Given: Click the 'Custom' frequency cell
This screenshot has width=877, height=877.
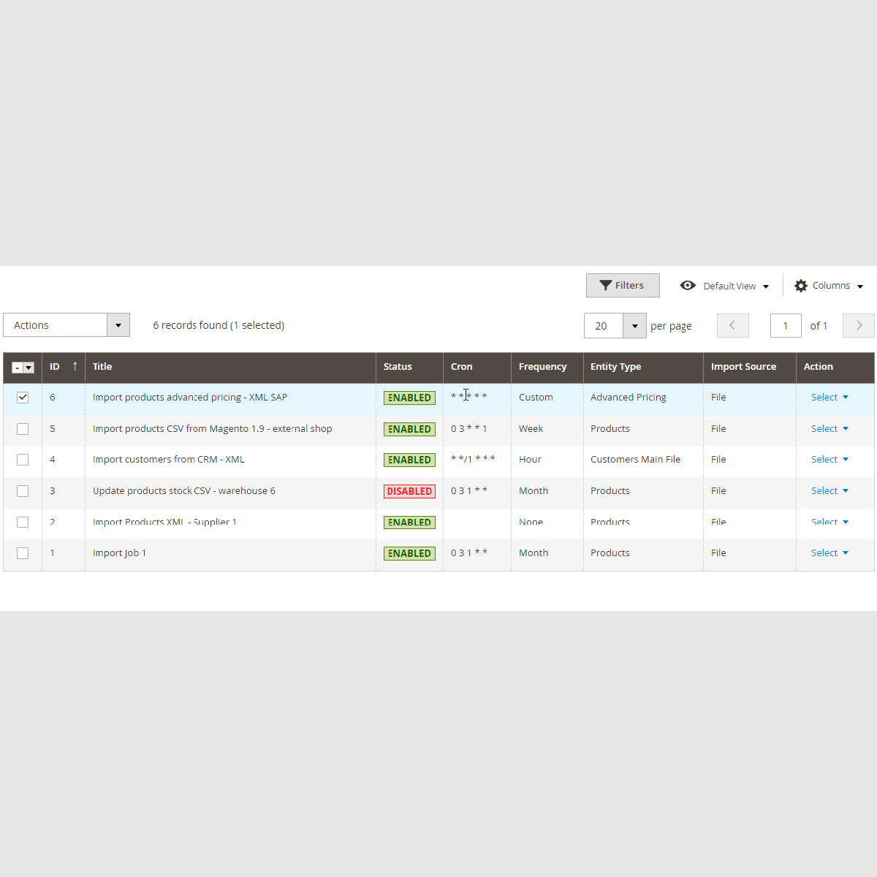Looking at the screenshot, I should point(536,398).
